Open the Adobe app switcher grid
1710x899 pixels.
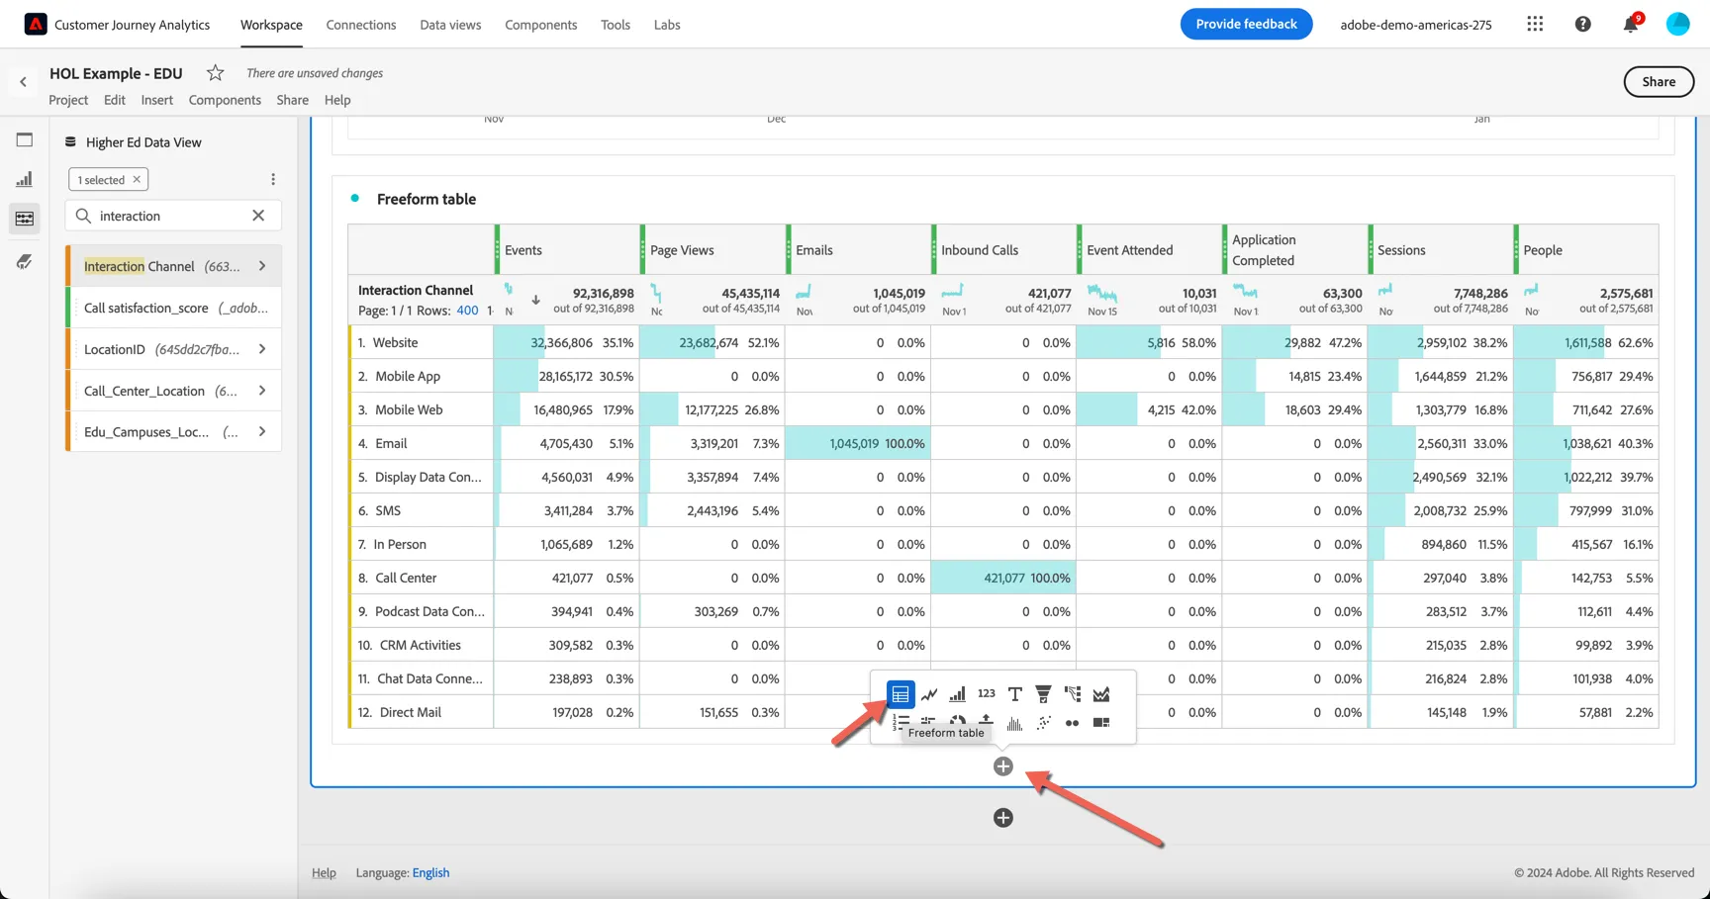point(1535,24)
